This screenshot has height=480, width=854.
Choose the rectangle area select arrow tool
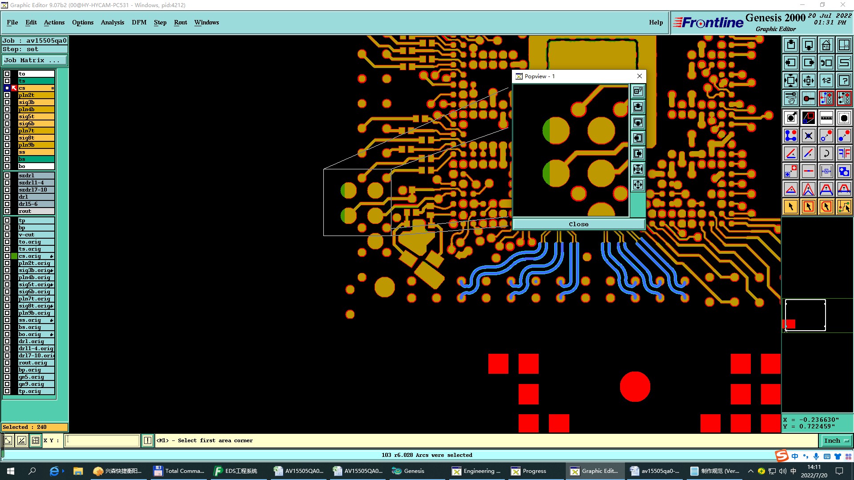pos(808,207)
